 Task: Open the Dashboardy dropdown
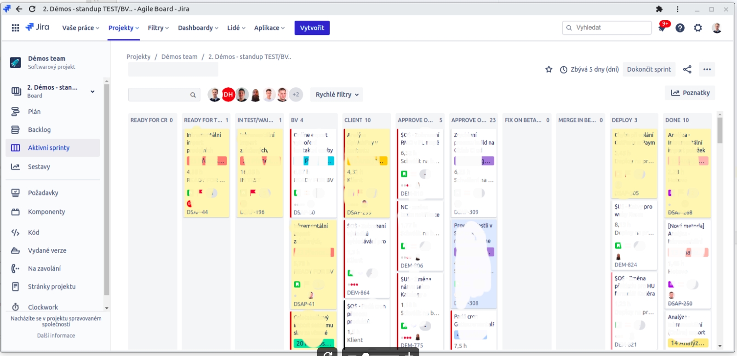pyautogui.click(x=198, y=28)
